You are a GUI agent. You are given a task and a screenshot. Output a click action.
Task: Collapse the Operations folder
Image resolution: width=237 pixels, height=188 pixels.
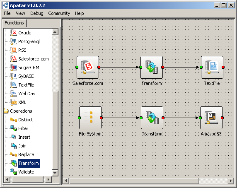coord(6,111)
